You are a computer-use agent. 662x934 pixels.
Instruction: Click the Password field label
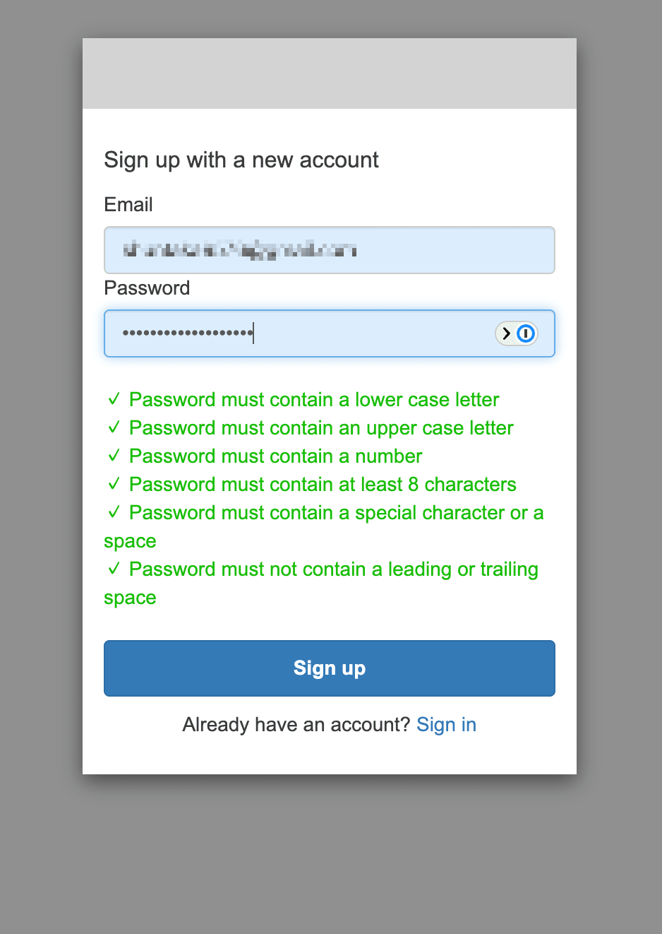(x=147, y=288)
